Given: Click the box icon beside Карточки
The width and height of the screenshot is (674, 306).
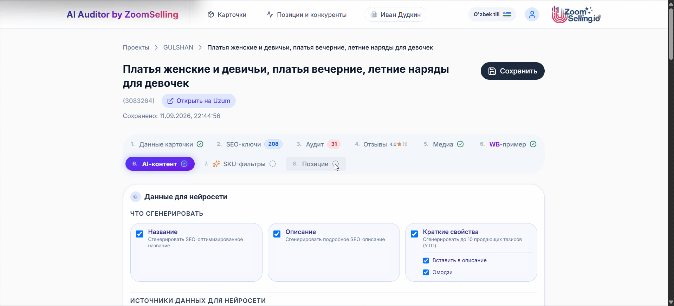Looking at the screenshot, I should tap(211, 14).
